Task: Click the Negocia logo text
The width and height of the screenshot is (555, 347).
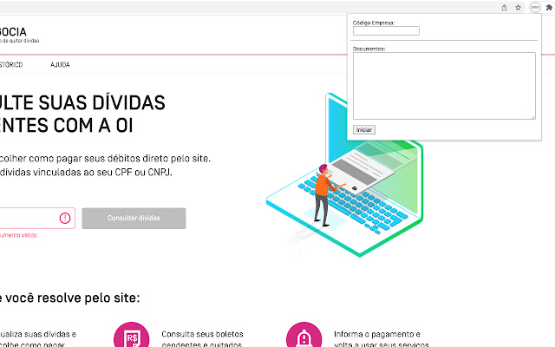Action: click(x=13, y=32)
